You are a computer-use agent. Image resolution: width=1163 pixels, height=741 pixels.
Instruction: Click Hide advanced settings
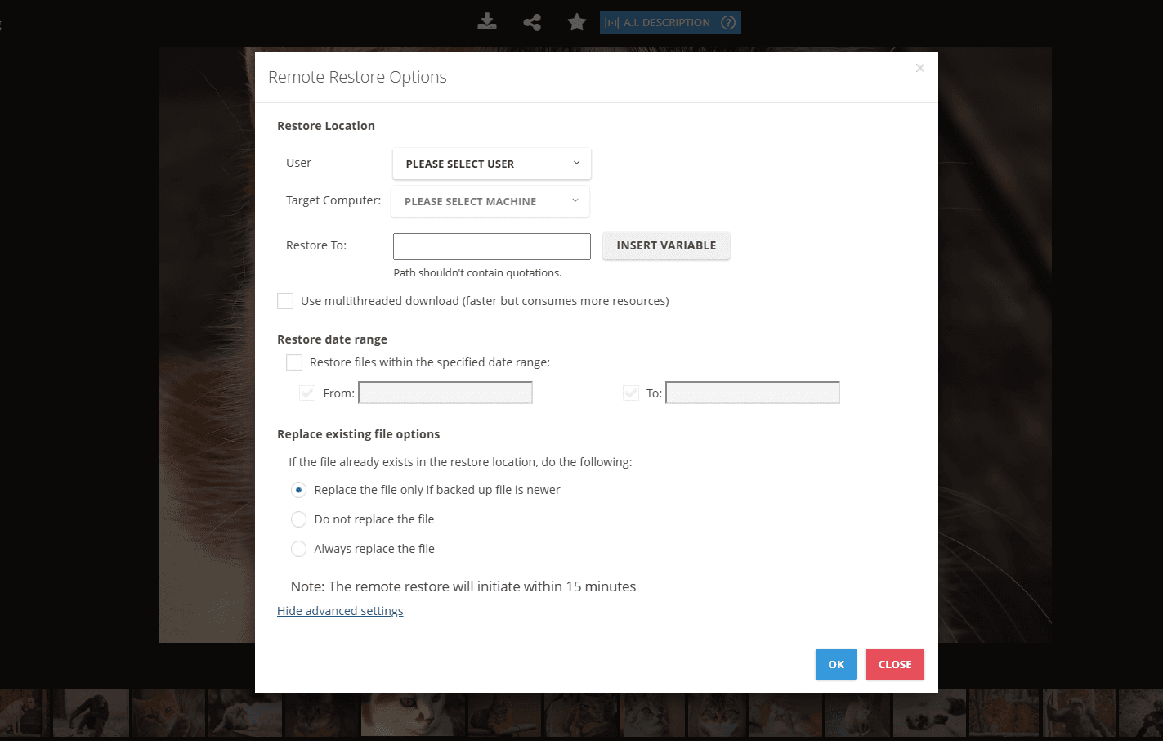[340, 610]
